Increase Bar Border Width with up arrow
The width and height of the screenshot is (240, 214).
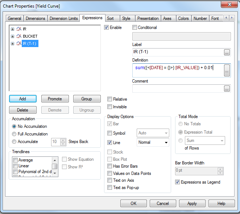(x=220, y=169)
